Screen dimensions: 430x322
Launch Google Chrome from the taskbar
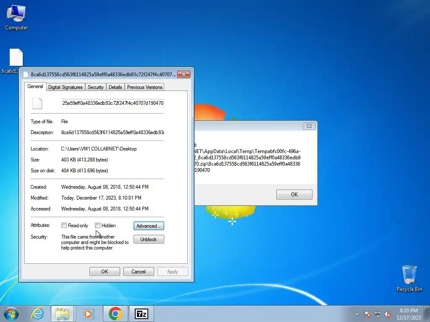115,314
